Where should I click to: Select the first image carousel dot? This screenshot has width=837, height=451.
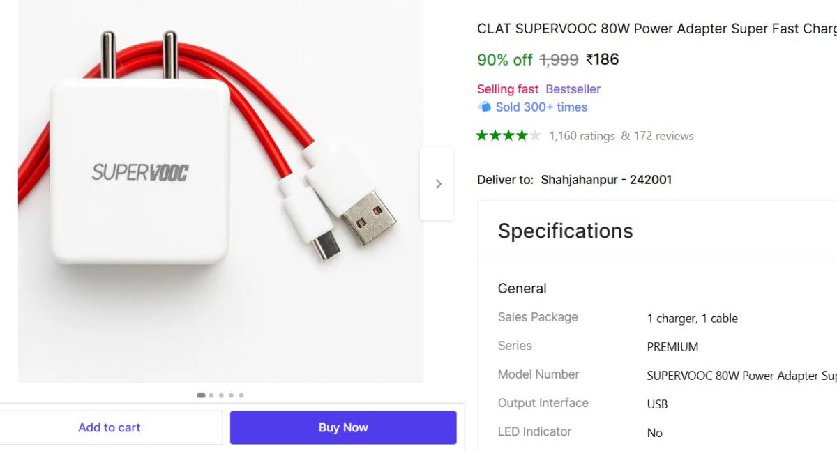tap(201, 395)
